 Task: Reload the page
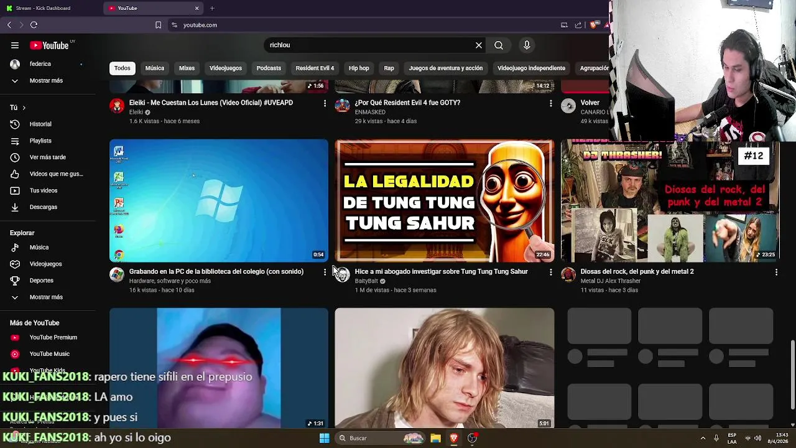tap(34, 25)
